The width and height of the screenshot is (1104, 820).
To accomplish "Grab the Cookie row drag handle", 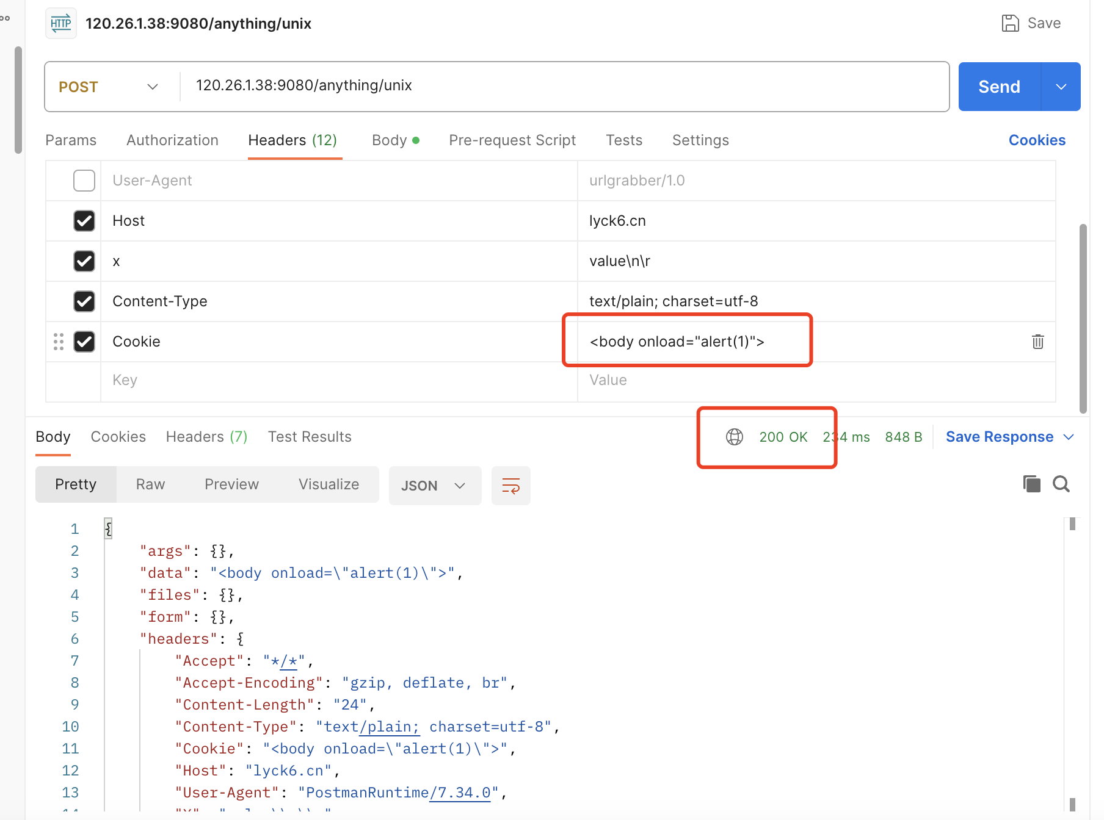I will 58,342.
